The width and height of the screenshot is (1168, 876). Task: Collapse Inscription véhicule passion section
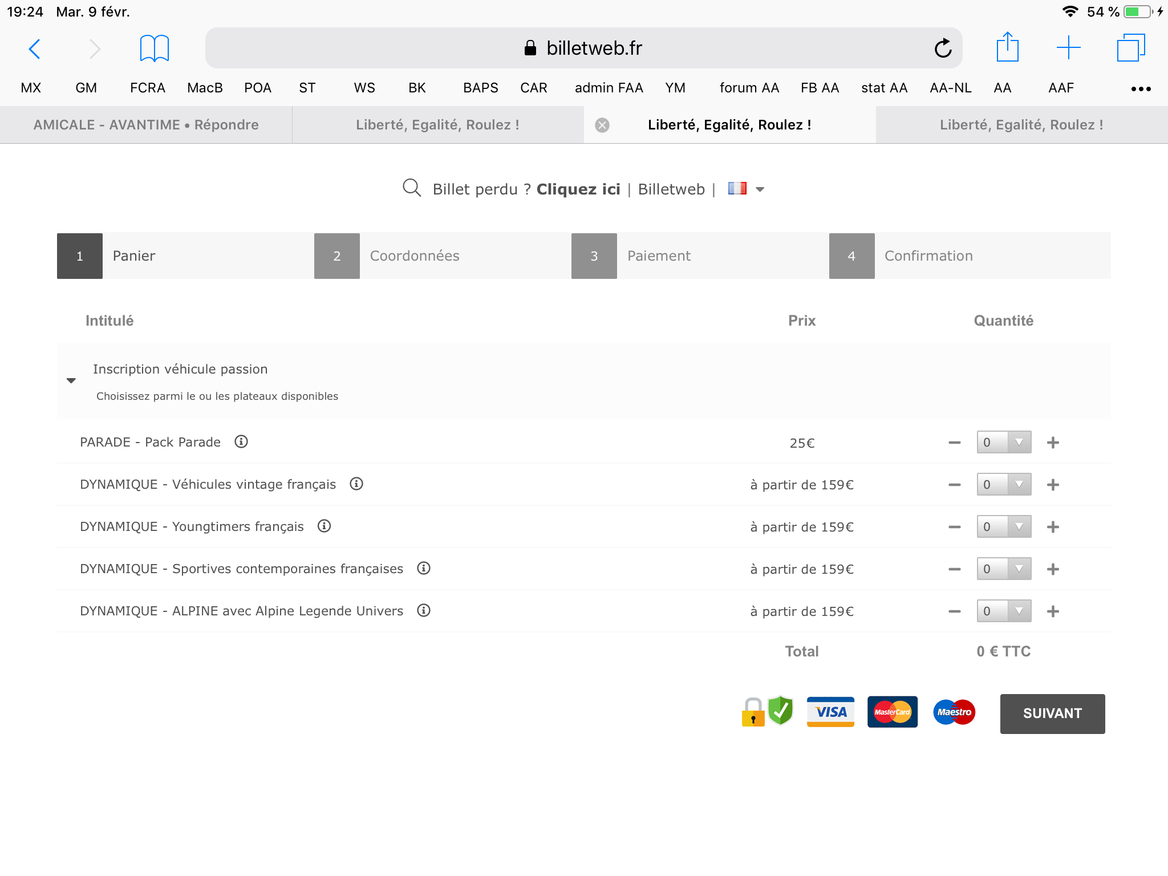tap(71, 380)
